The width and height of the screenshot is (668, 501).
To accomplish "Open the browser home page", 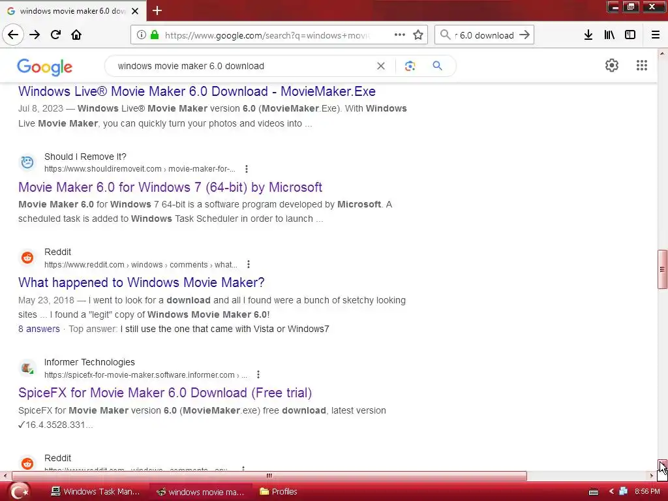I will (76, 35).
